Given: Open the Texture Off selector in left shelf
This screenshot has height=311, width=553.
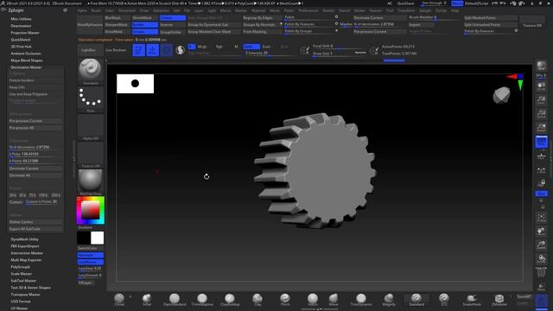Looking at the screenshot, I should (90, 155).
